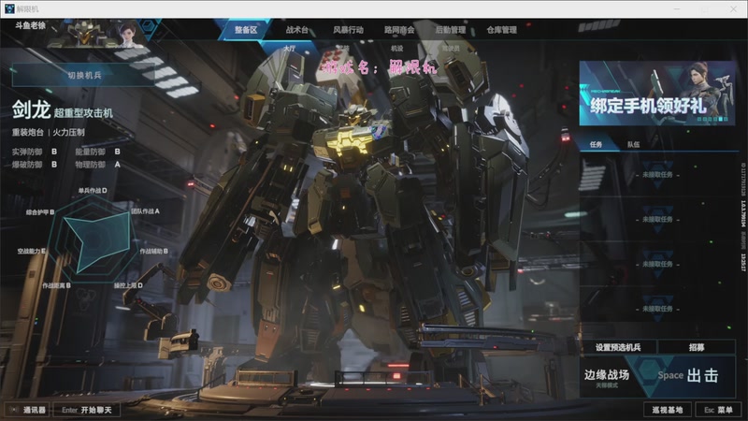Click the 切换机兵 button
The height and width of the screenshot is (421, 748).
(x=83, y=75)
